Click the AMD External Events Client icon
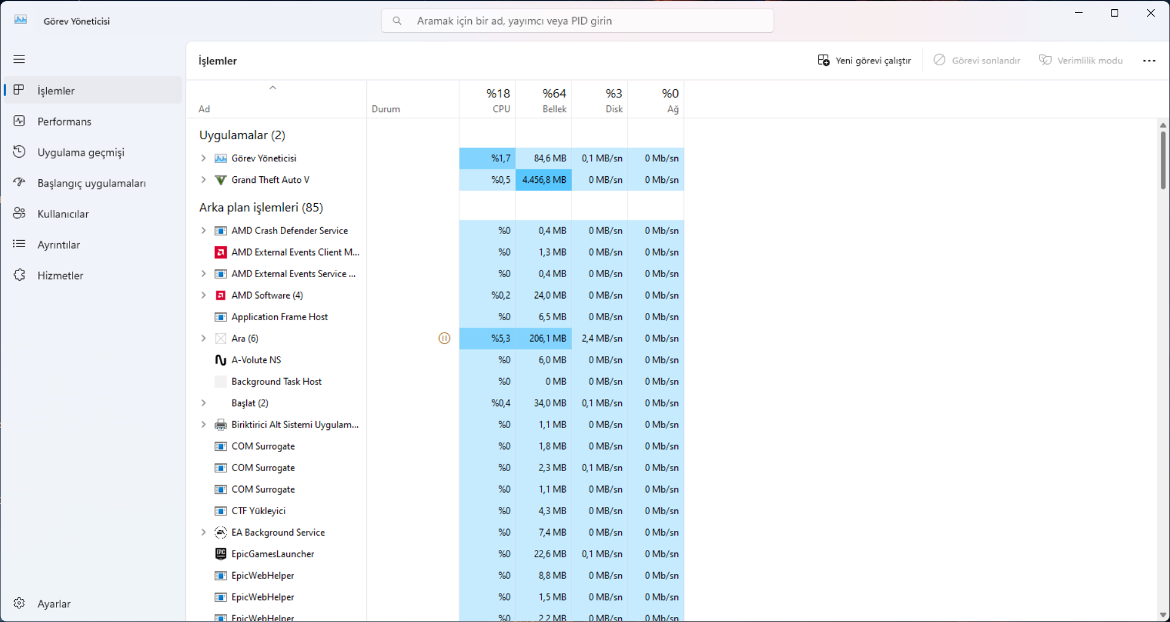Screen dimensions: 1170x622 [220, 252]
